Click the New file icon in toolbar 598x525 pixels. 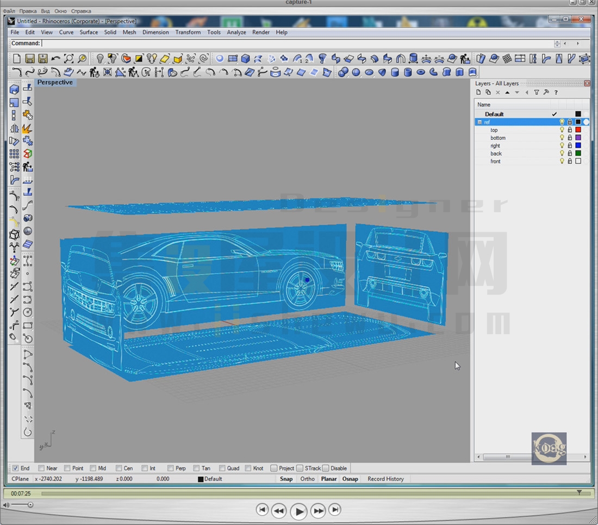[x=17, y=58]
